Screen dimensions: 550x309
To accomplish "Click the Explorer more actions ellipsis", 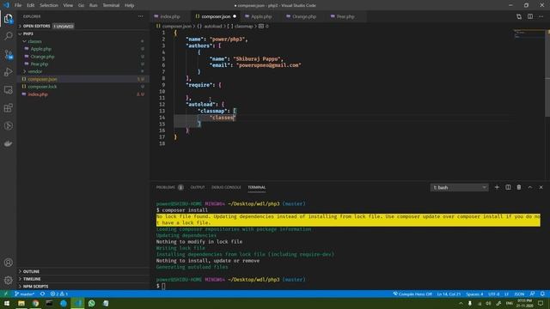I will [141, 16].
